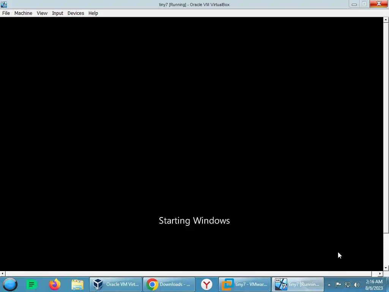
Task: Open the network tray icon
Action: pyautogui.click(x=348, y=284)
